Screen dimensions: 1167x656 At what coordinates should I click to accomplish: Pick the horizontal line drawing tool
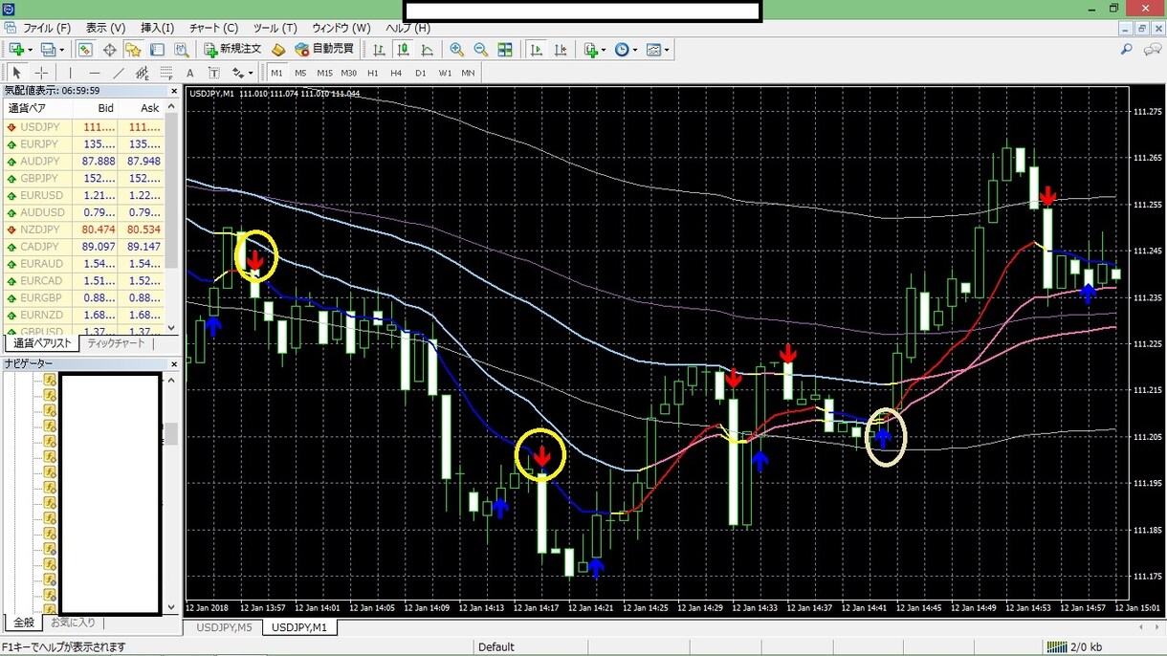[x=95, y=73]
